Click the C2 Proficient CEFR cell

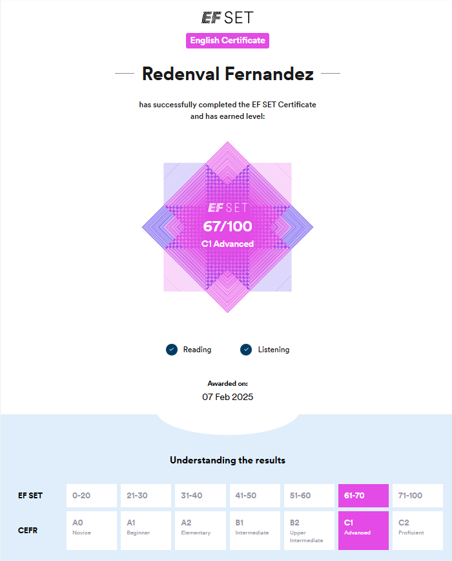(418, 530)
